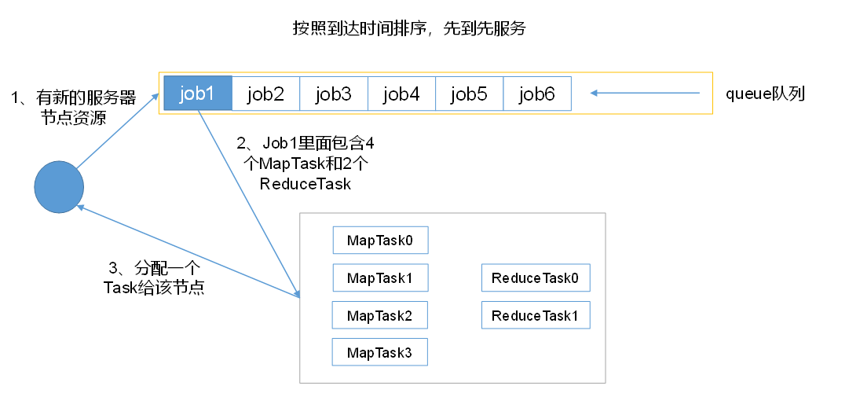Click the MapTask2 box
849x393 pixels.
pyautogui.click(x=379, y=315)
